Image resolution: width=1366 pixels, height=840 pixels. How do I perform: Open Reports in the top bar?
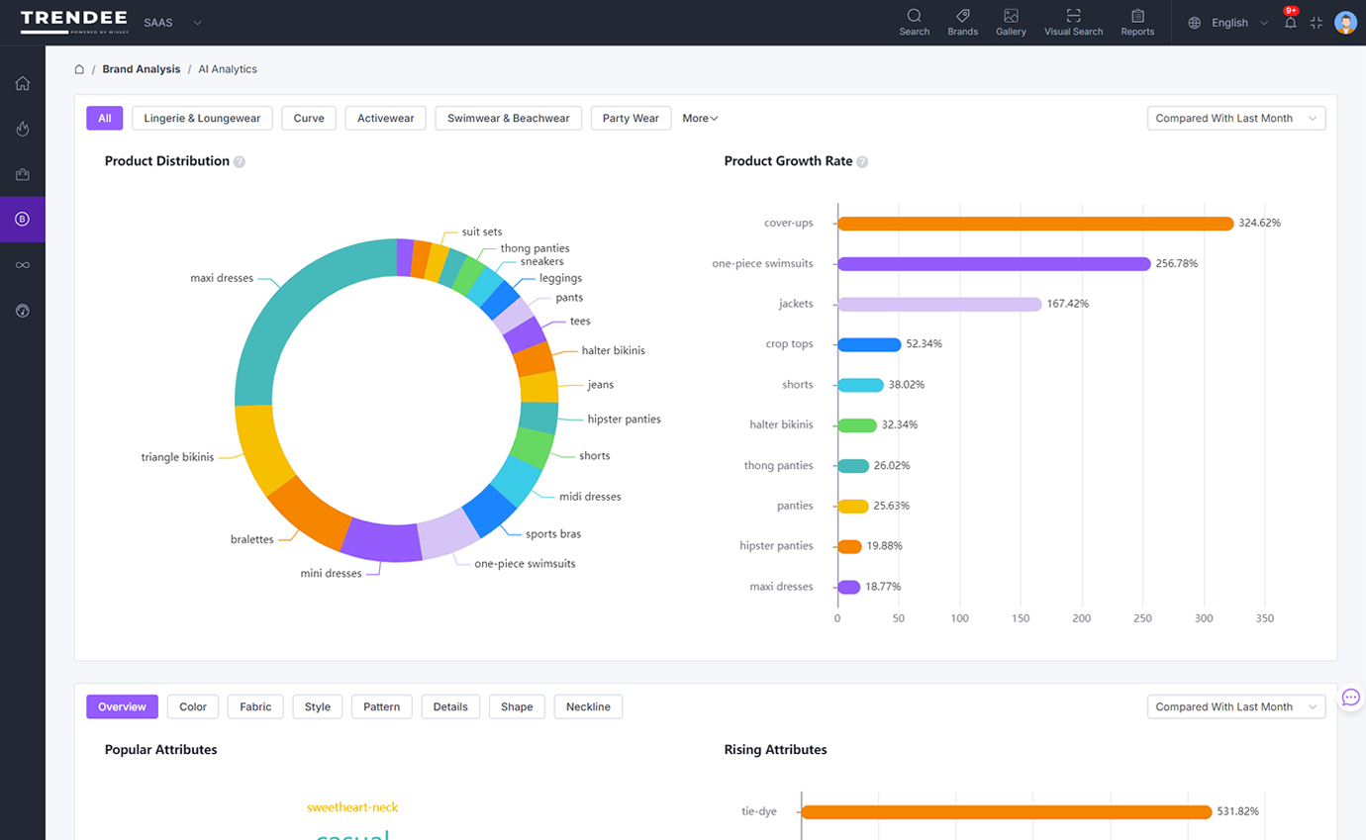(1137, 22)
